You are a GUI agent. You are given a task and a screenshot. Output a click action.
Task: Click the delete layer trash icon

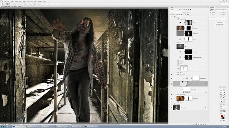tap(206, 124)
